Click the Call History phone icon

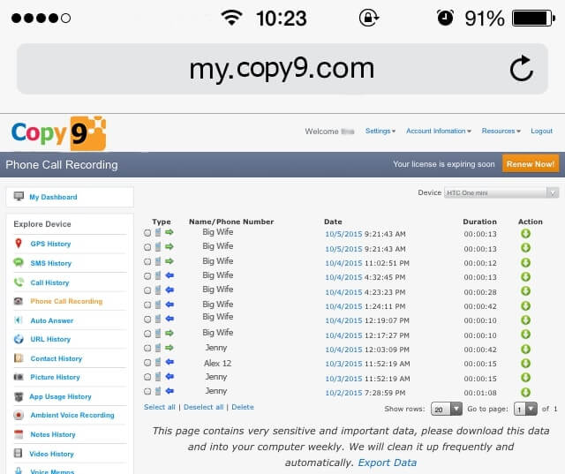coord(19,282)
